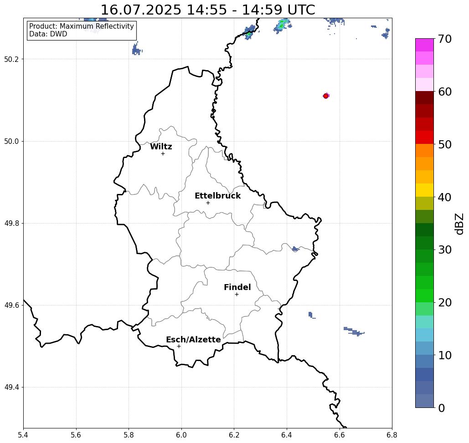The height and width of the screenshot is (443, 469).
Task: Pick the orange colorbar swatch below 50
Action: 424,151
